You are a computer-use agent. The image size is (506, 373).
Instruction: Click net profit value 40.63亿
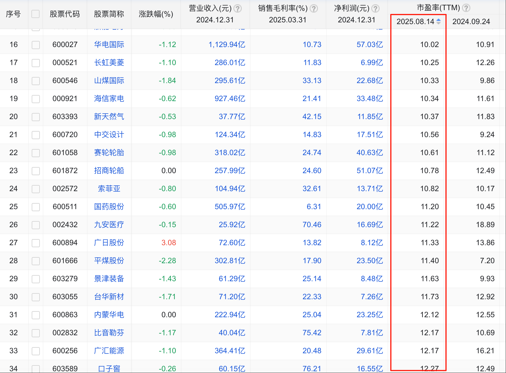(370, 153)
